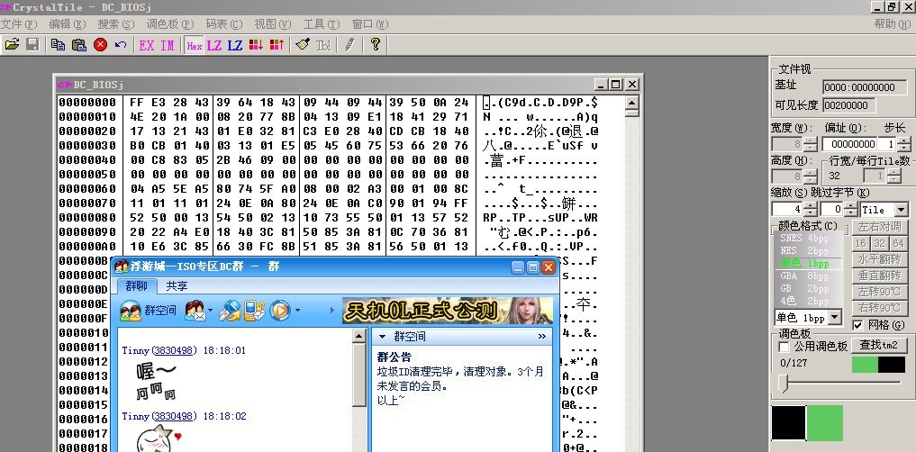Click the Open file folder icon
Screen dimensions: 916x452
point(13,44)
